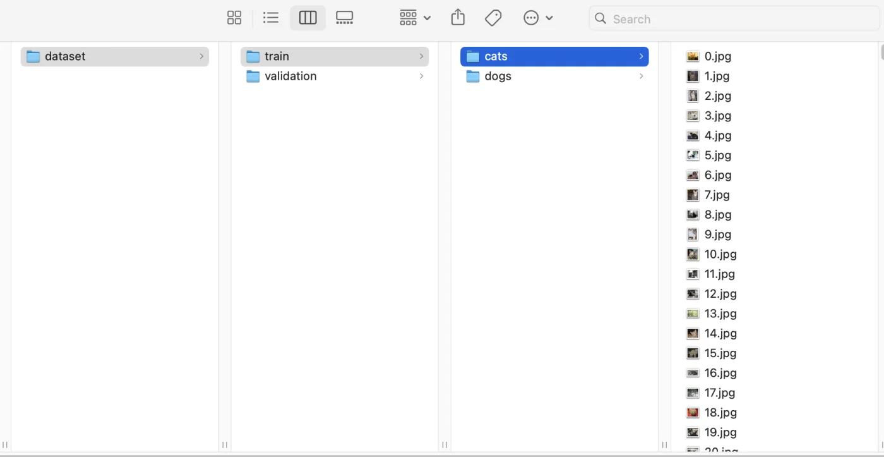This screenshot has height=457, width=884.
Task: Click the search magnifier icon
Action: click(600, 19)
